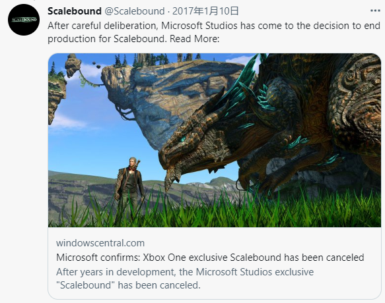This screenshot has height=303, width=385.
Task: Open the headline 'Microsoft confirms: Xbox One exclusive' link
Action: click(x=210, y=258)
